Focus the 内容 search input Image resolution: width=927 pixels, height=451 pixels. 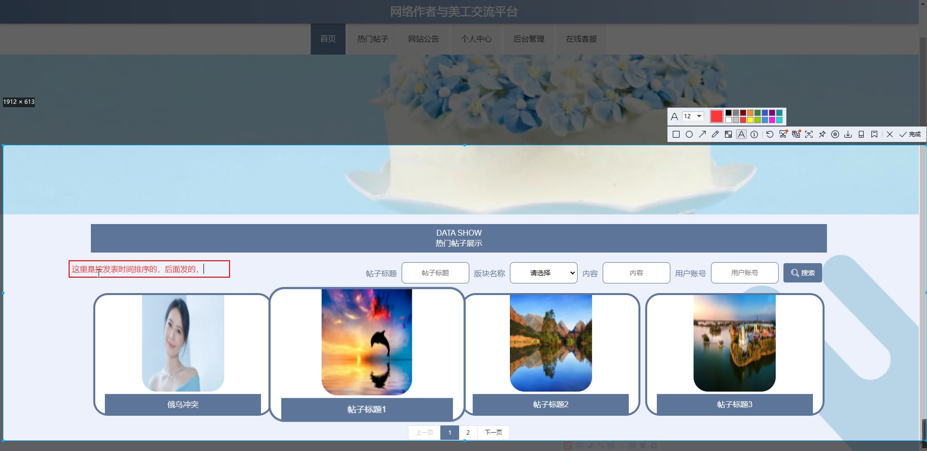pyautogui.click(x=637, y=273)
